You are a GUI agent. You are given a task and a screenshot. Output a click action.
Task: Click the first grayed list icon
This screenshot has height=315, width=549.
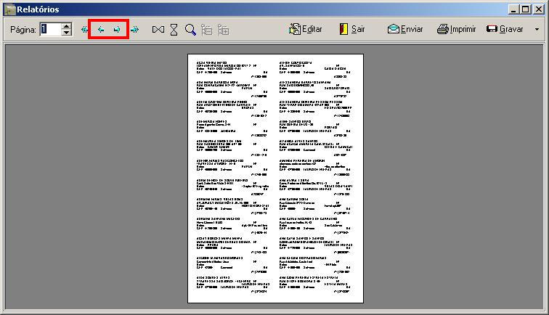tap(206, 30)
